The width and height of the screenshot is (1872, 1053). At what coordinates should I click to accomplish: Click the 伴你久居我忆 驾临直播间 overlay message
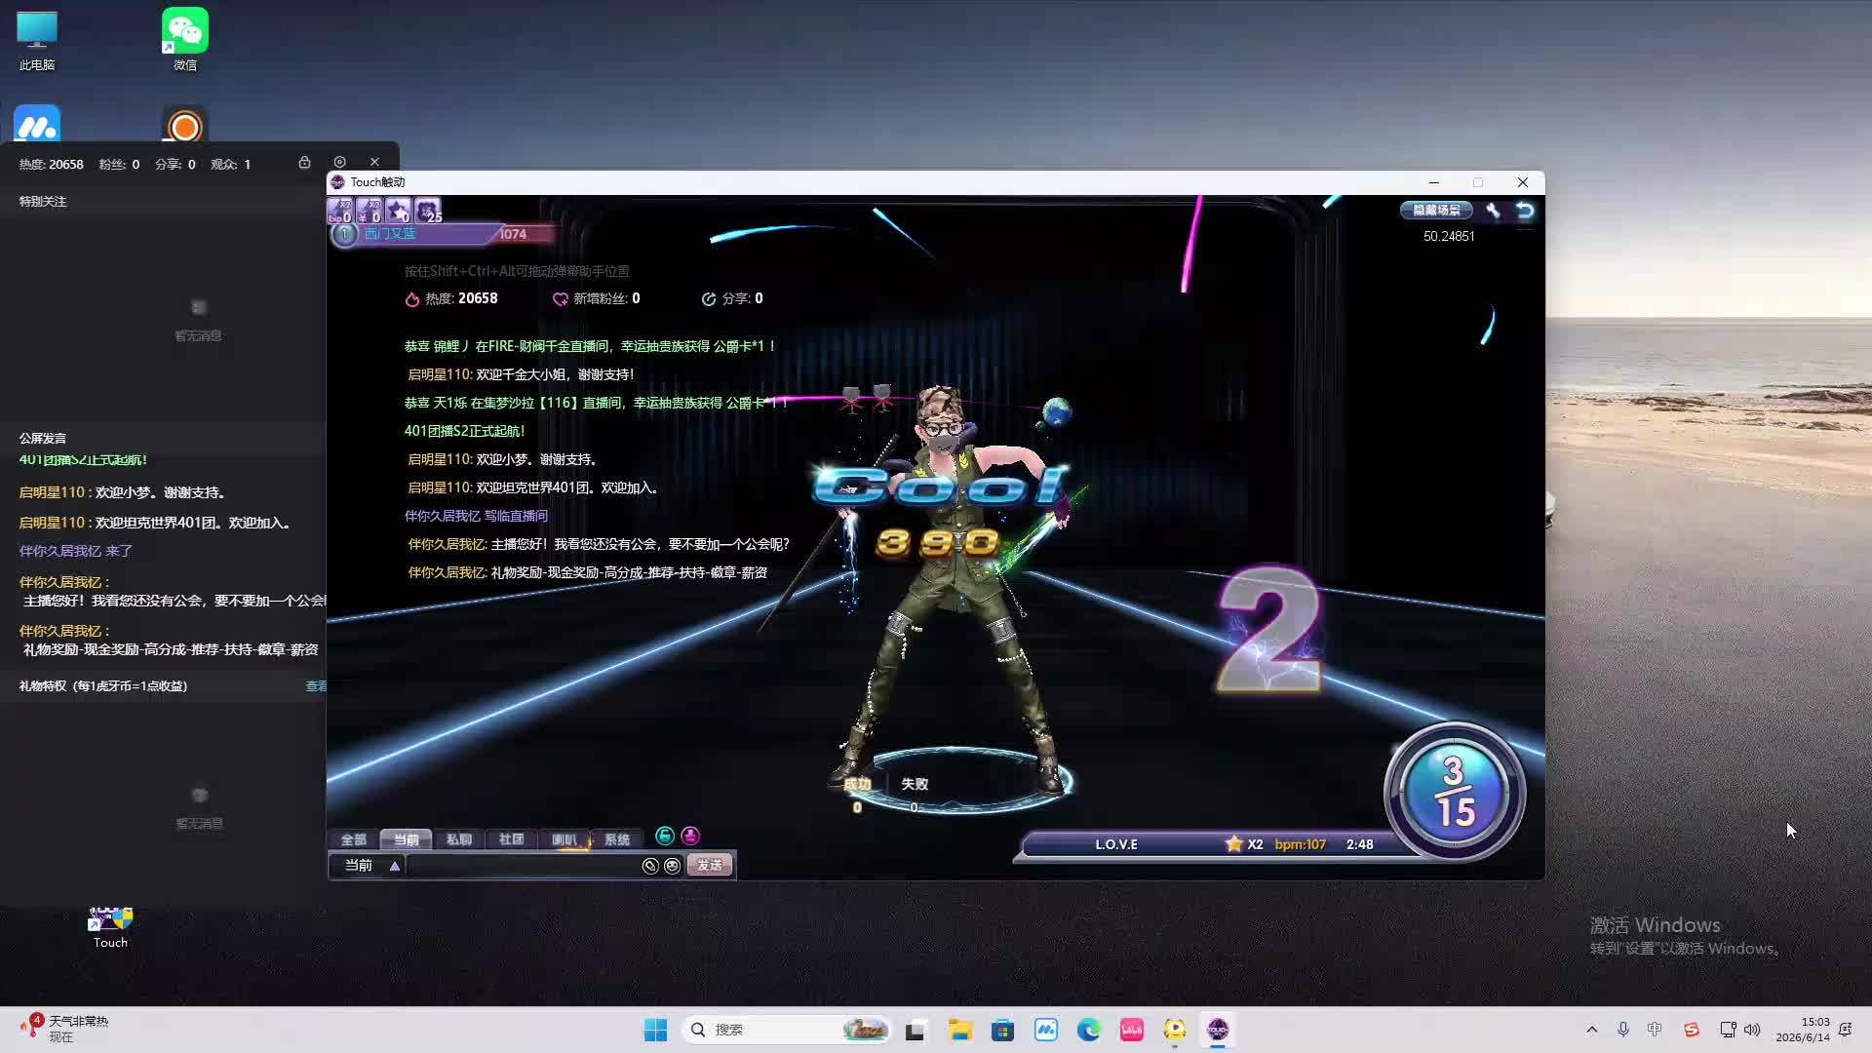tap(476, 516)
